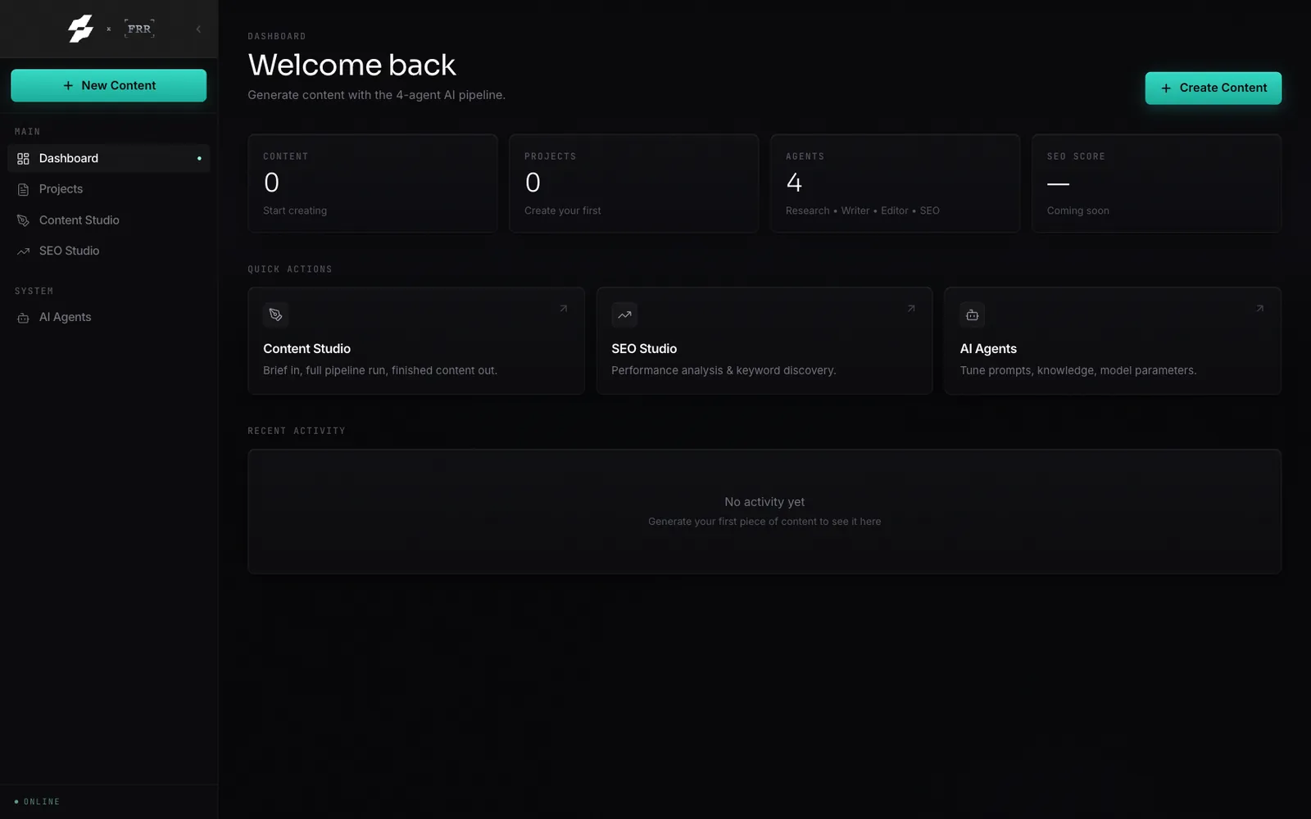The height and width of the screenshot is (819, 1311).
Task: Collapse the sidebar with the chevron
Action: pos(198,29)
